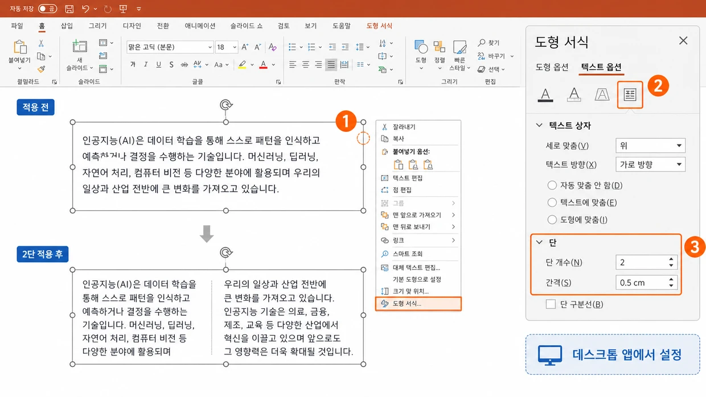This screenshot has width=706, height=397.
Task: Open 텍스트 방향 dropdown showing 가로 방향
Action: pos(650,164)
